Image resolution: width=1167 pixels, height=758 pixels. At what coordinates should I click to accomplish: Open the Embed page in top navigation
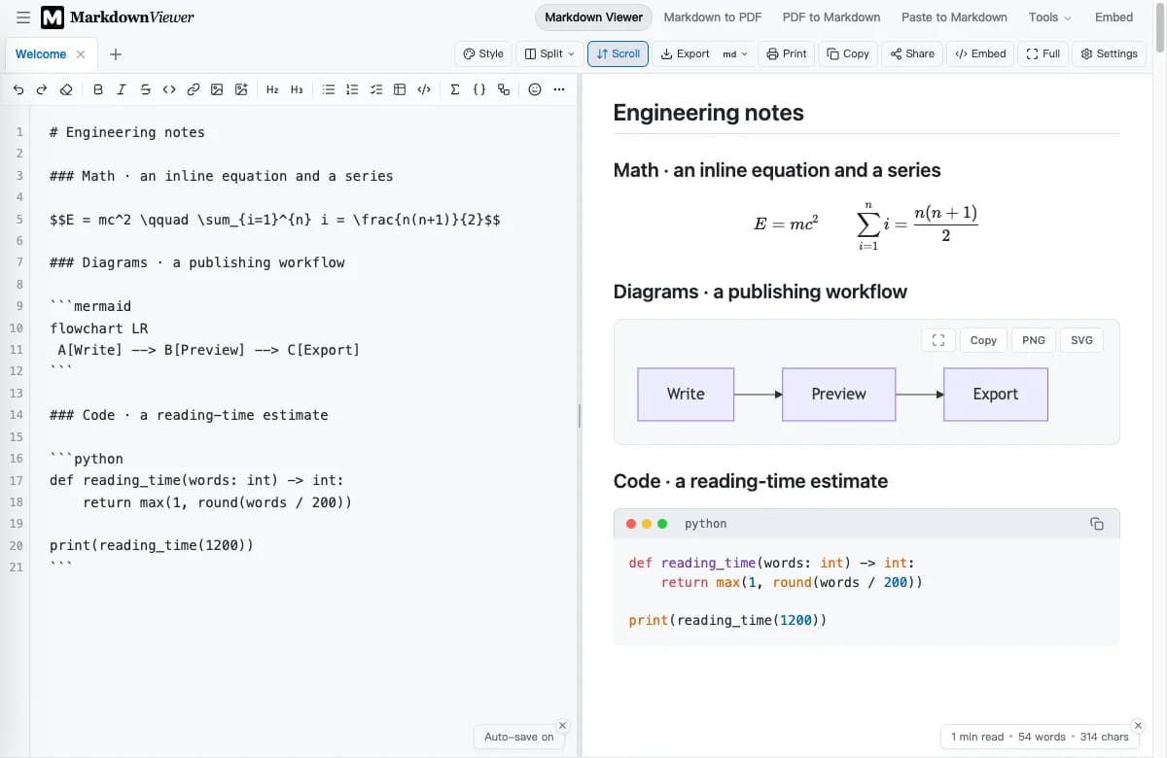pyautogui.click(x=1114, y=17)
